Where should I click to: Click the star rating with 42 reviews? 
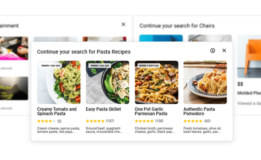pyautogui.click(x=197, y=121)
